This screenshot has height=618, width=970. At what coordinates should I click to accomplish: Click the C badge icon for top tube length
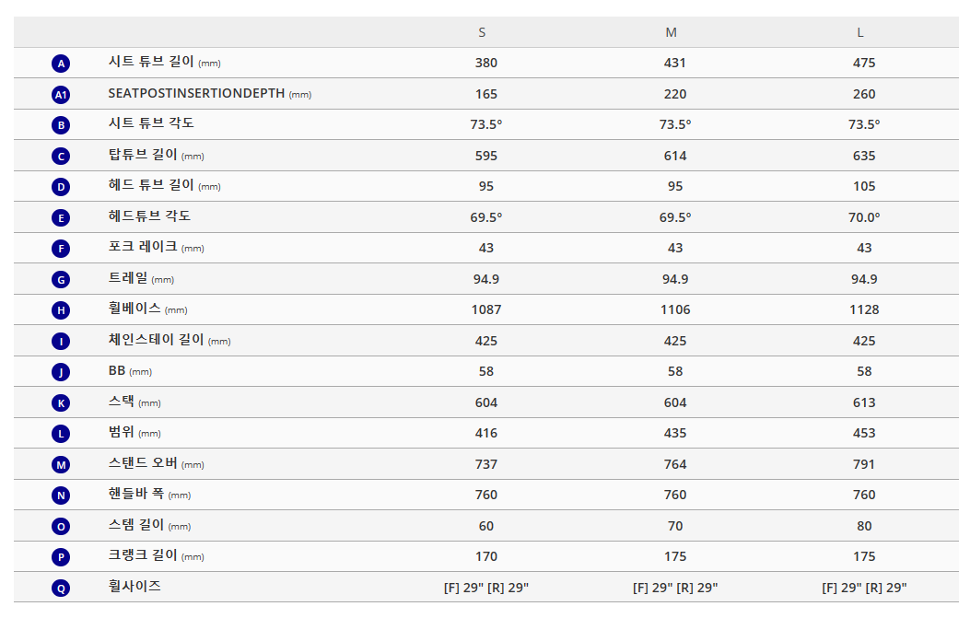(x=61, y=157)
